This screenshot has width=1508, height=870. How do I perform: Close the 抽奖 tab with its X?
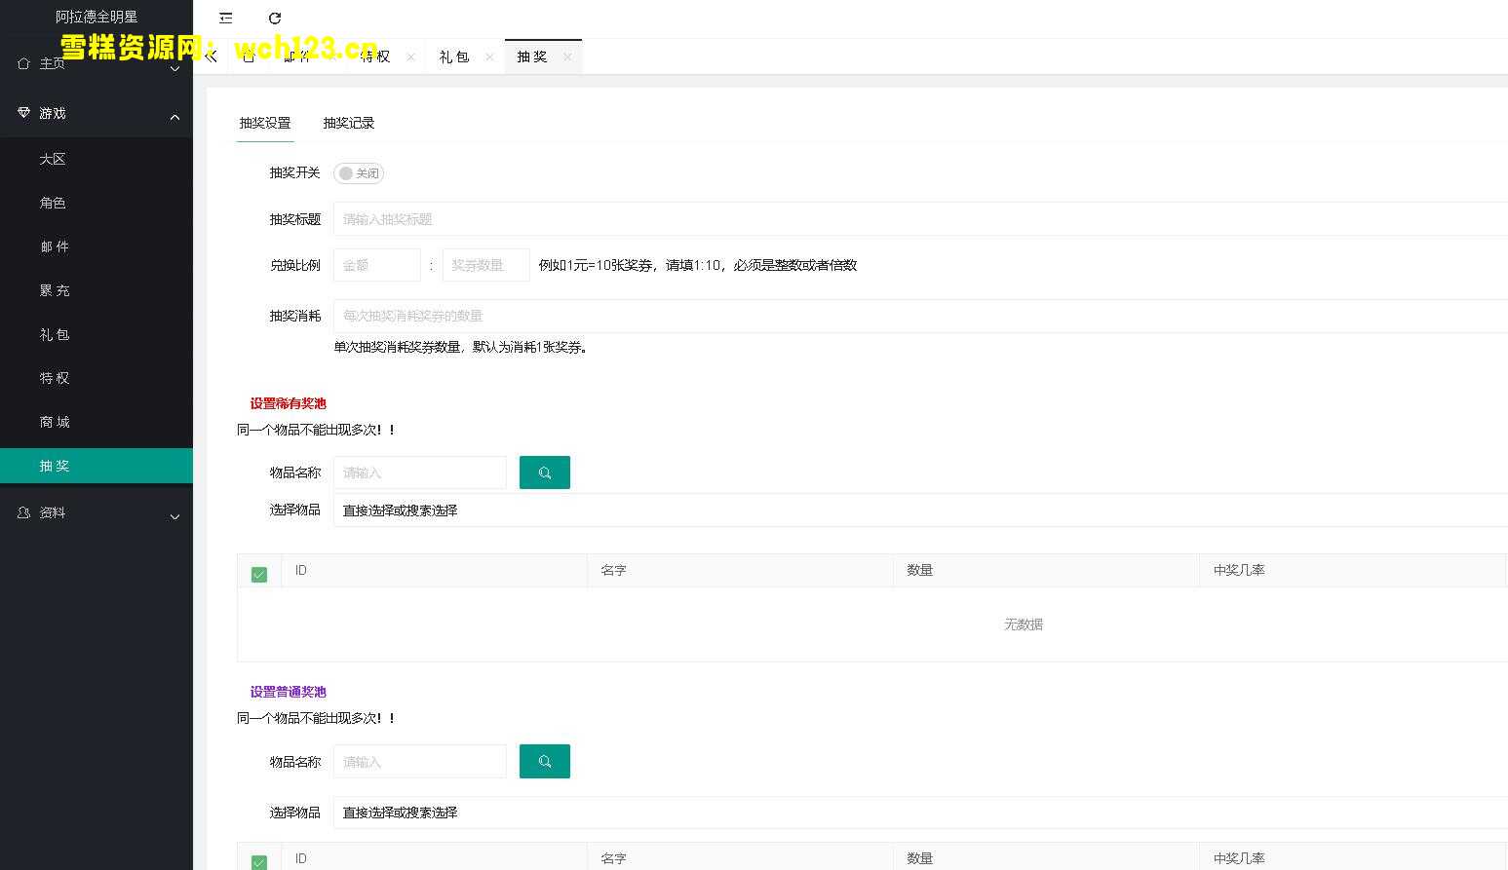567,57
